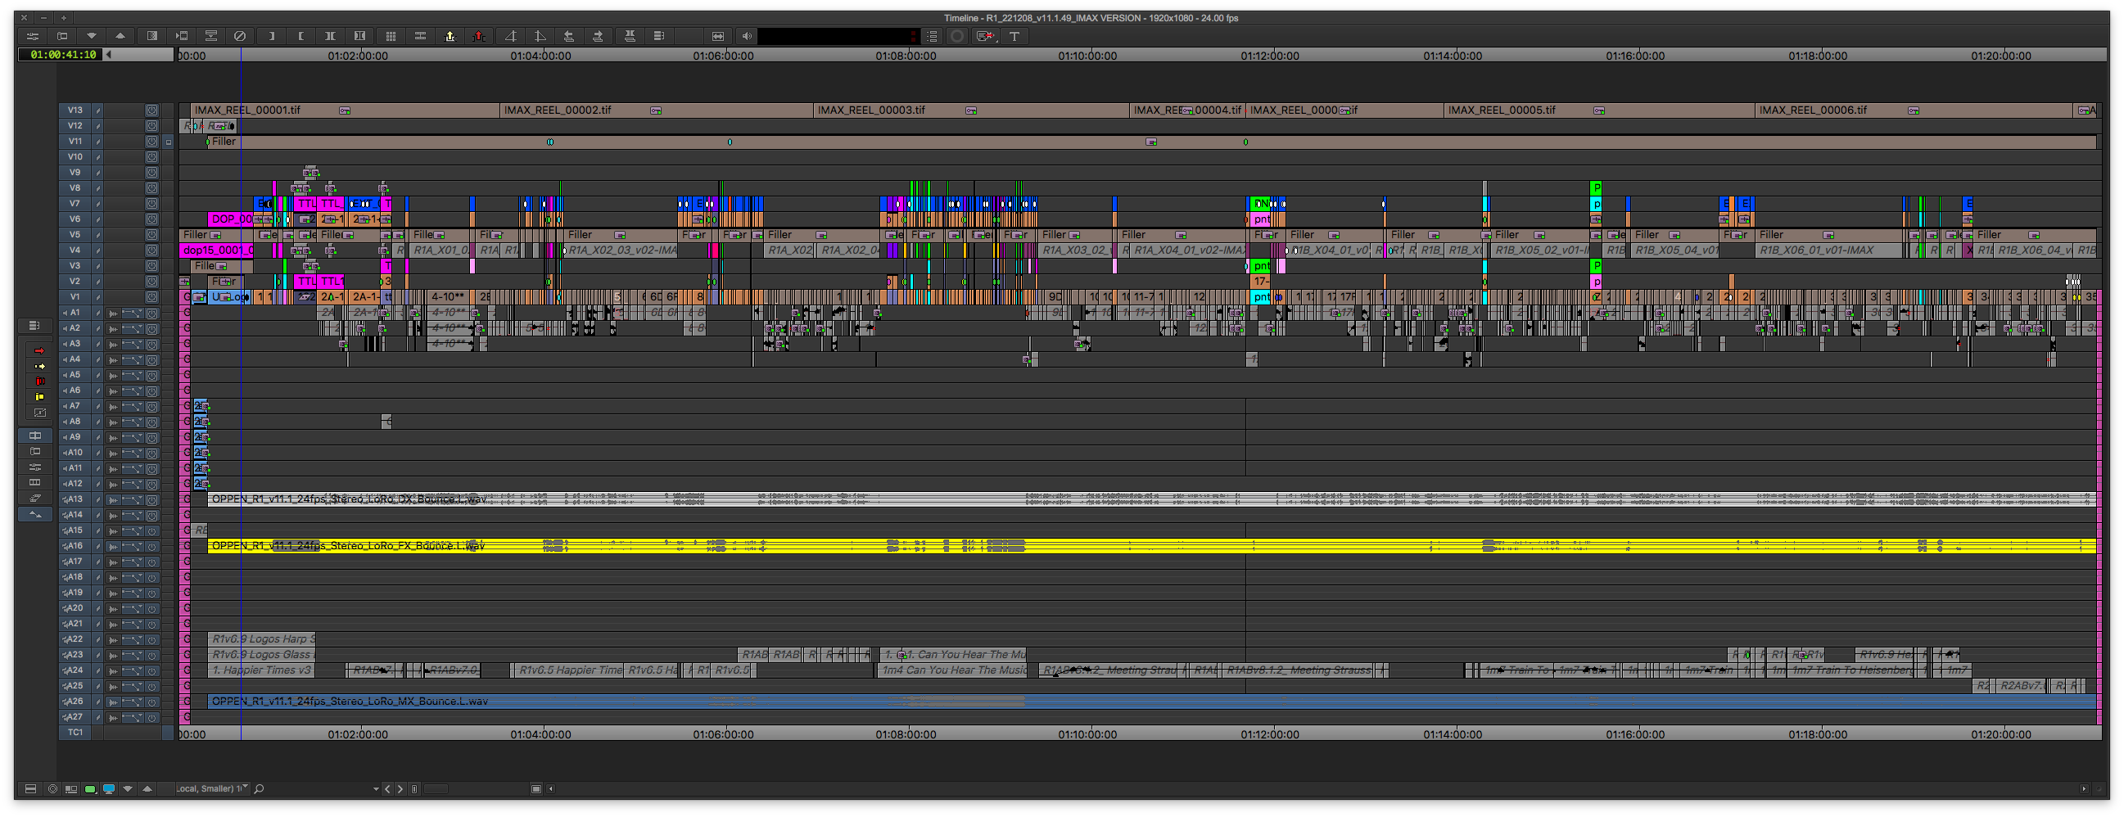Viewport: 2124px width, 817px height.
Task: Select the A22 track label
Action: click(75, 639)
